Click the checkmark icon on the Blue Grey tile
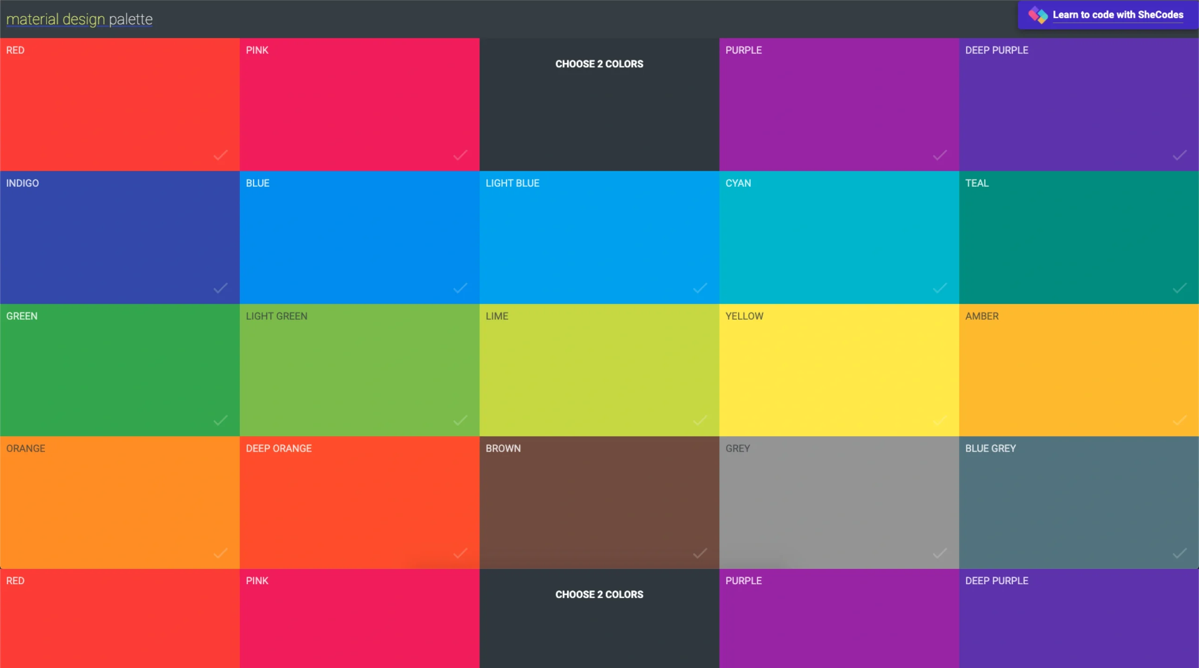The width and height of the screenshot is (1199, 668). click(1180, 553)
